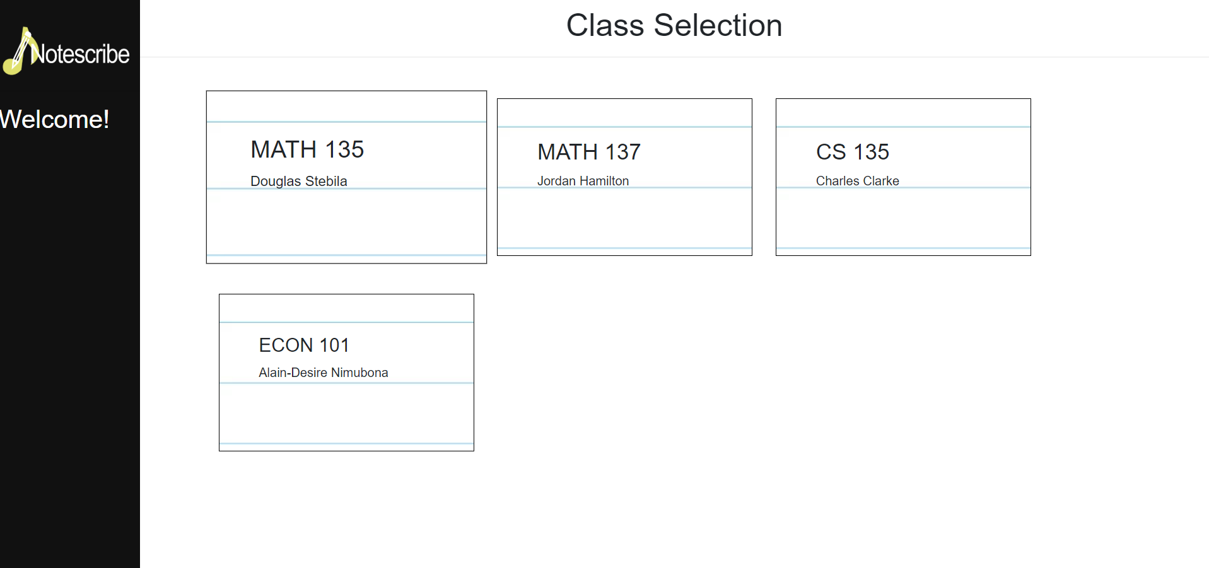
Task: Open the ECON 101 course title
Action: (x=304, y=345)
